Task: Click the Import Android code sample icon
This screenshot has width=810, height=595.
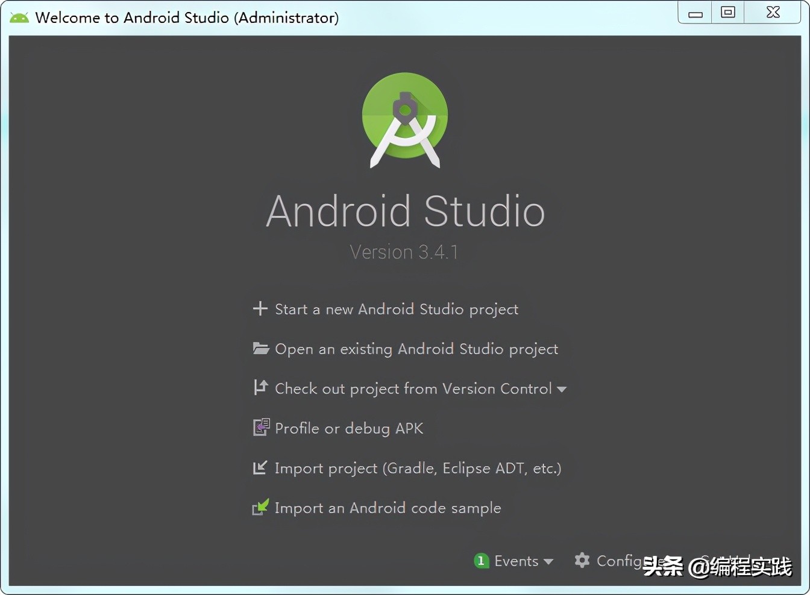Action: pos(260,507)
